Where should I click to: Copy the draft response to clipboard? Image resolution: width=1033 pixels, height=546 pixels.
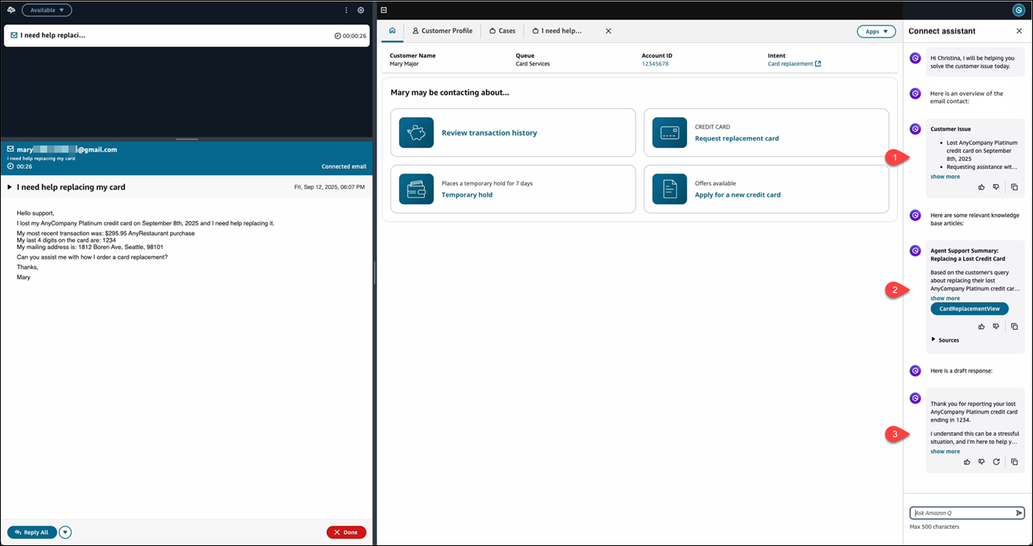tap(1014, 461)
